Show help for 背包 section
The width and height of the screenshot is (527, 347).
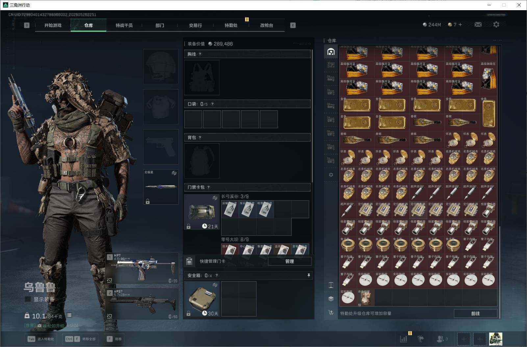(200, 138)
